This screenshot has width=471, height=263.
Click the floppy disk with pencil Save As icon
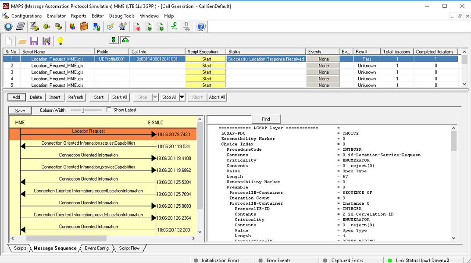[x=46, y=41]
